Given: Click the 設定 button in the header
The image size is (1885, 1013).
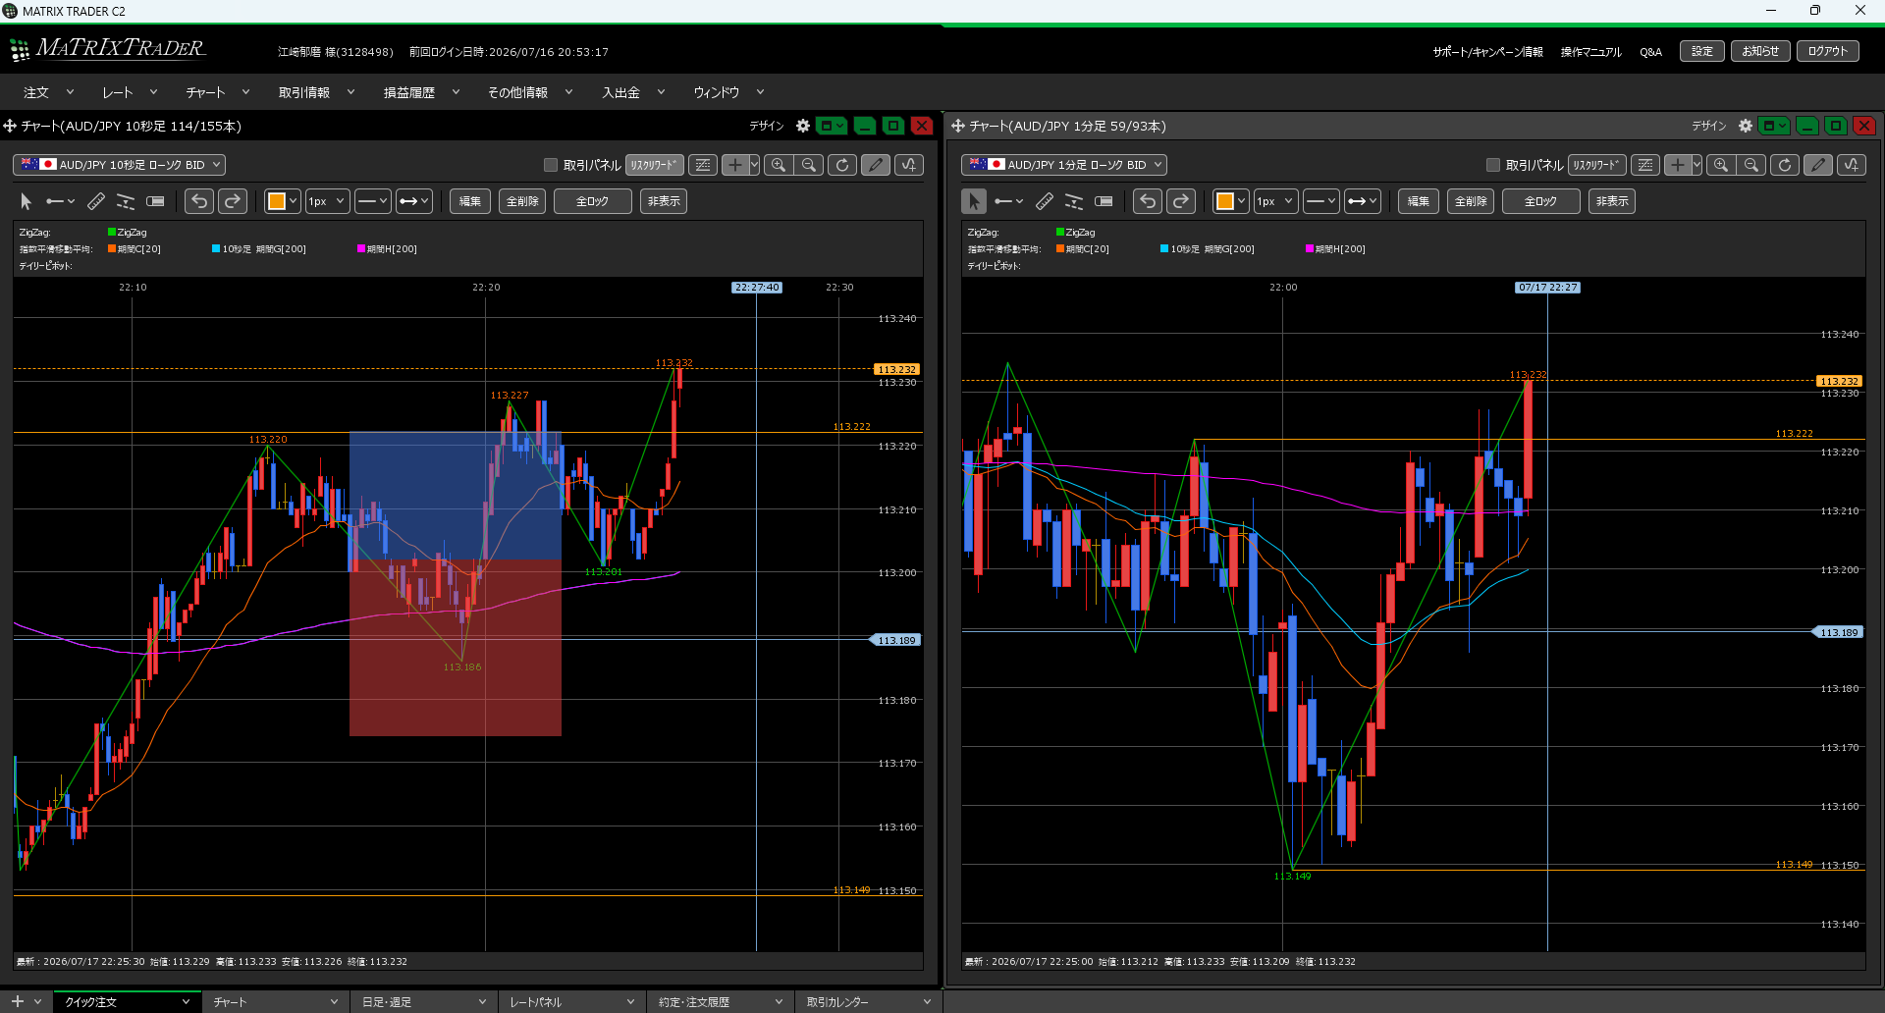Looking at the screenshot, I should tap(1702, 51).
